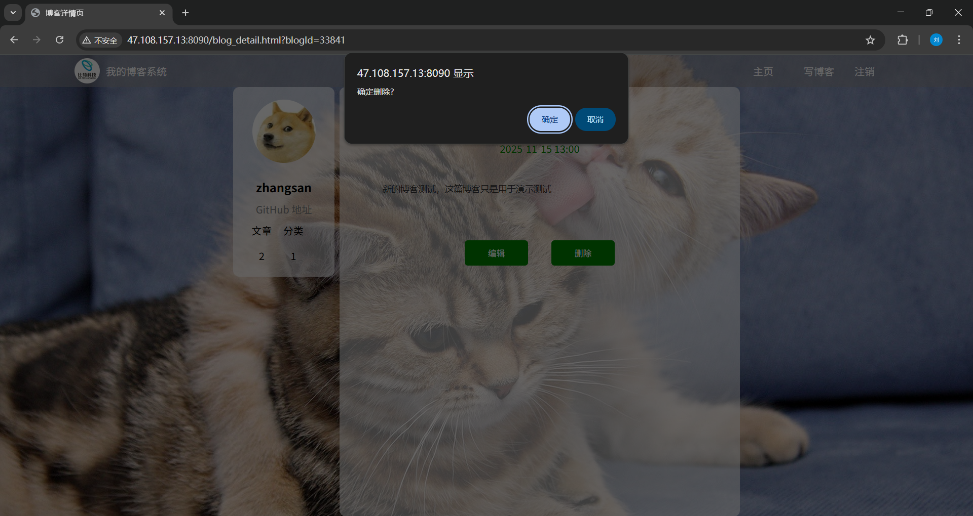Click the browser forward arrow
Viewport: 973px width, 516px height.
pyautogui.click(x=36, y=40)
